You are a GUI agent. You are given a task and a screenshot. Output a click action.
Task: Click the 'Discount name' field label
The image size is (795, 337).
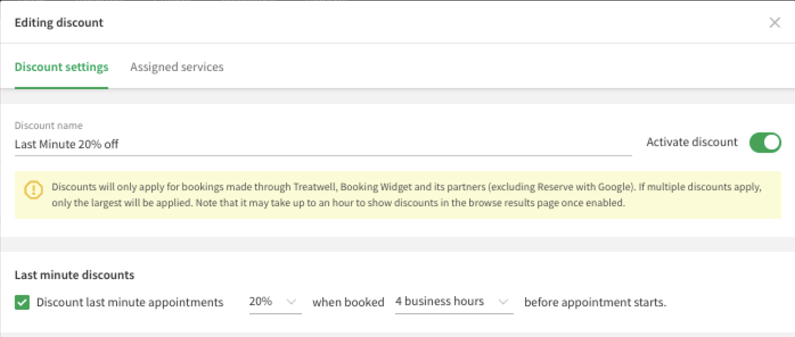[48, 125]
